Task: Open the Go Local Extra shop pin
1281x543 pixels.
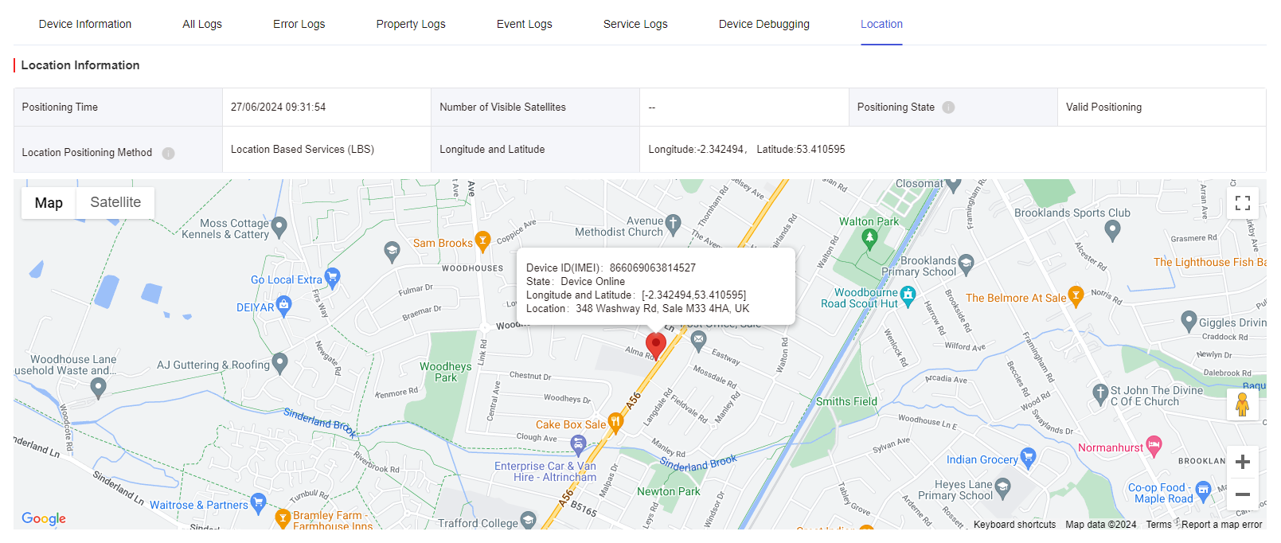Action: [332, 278]
